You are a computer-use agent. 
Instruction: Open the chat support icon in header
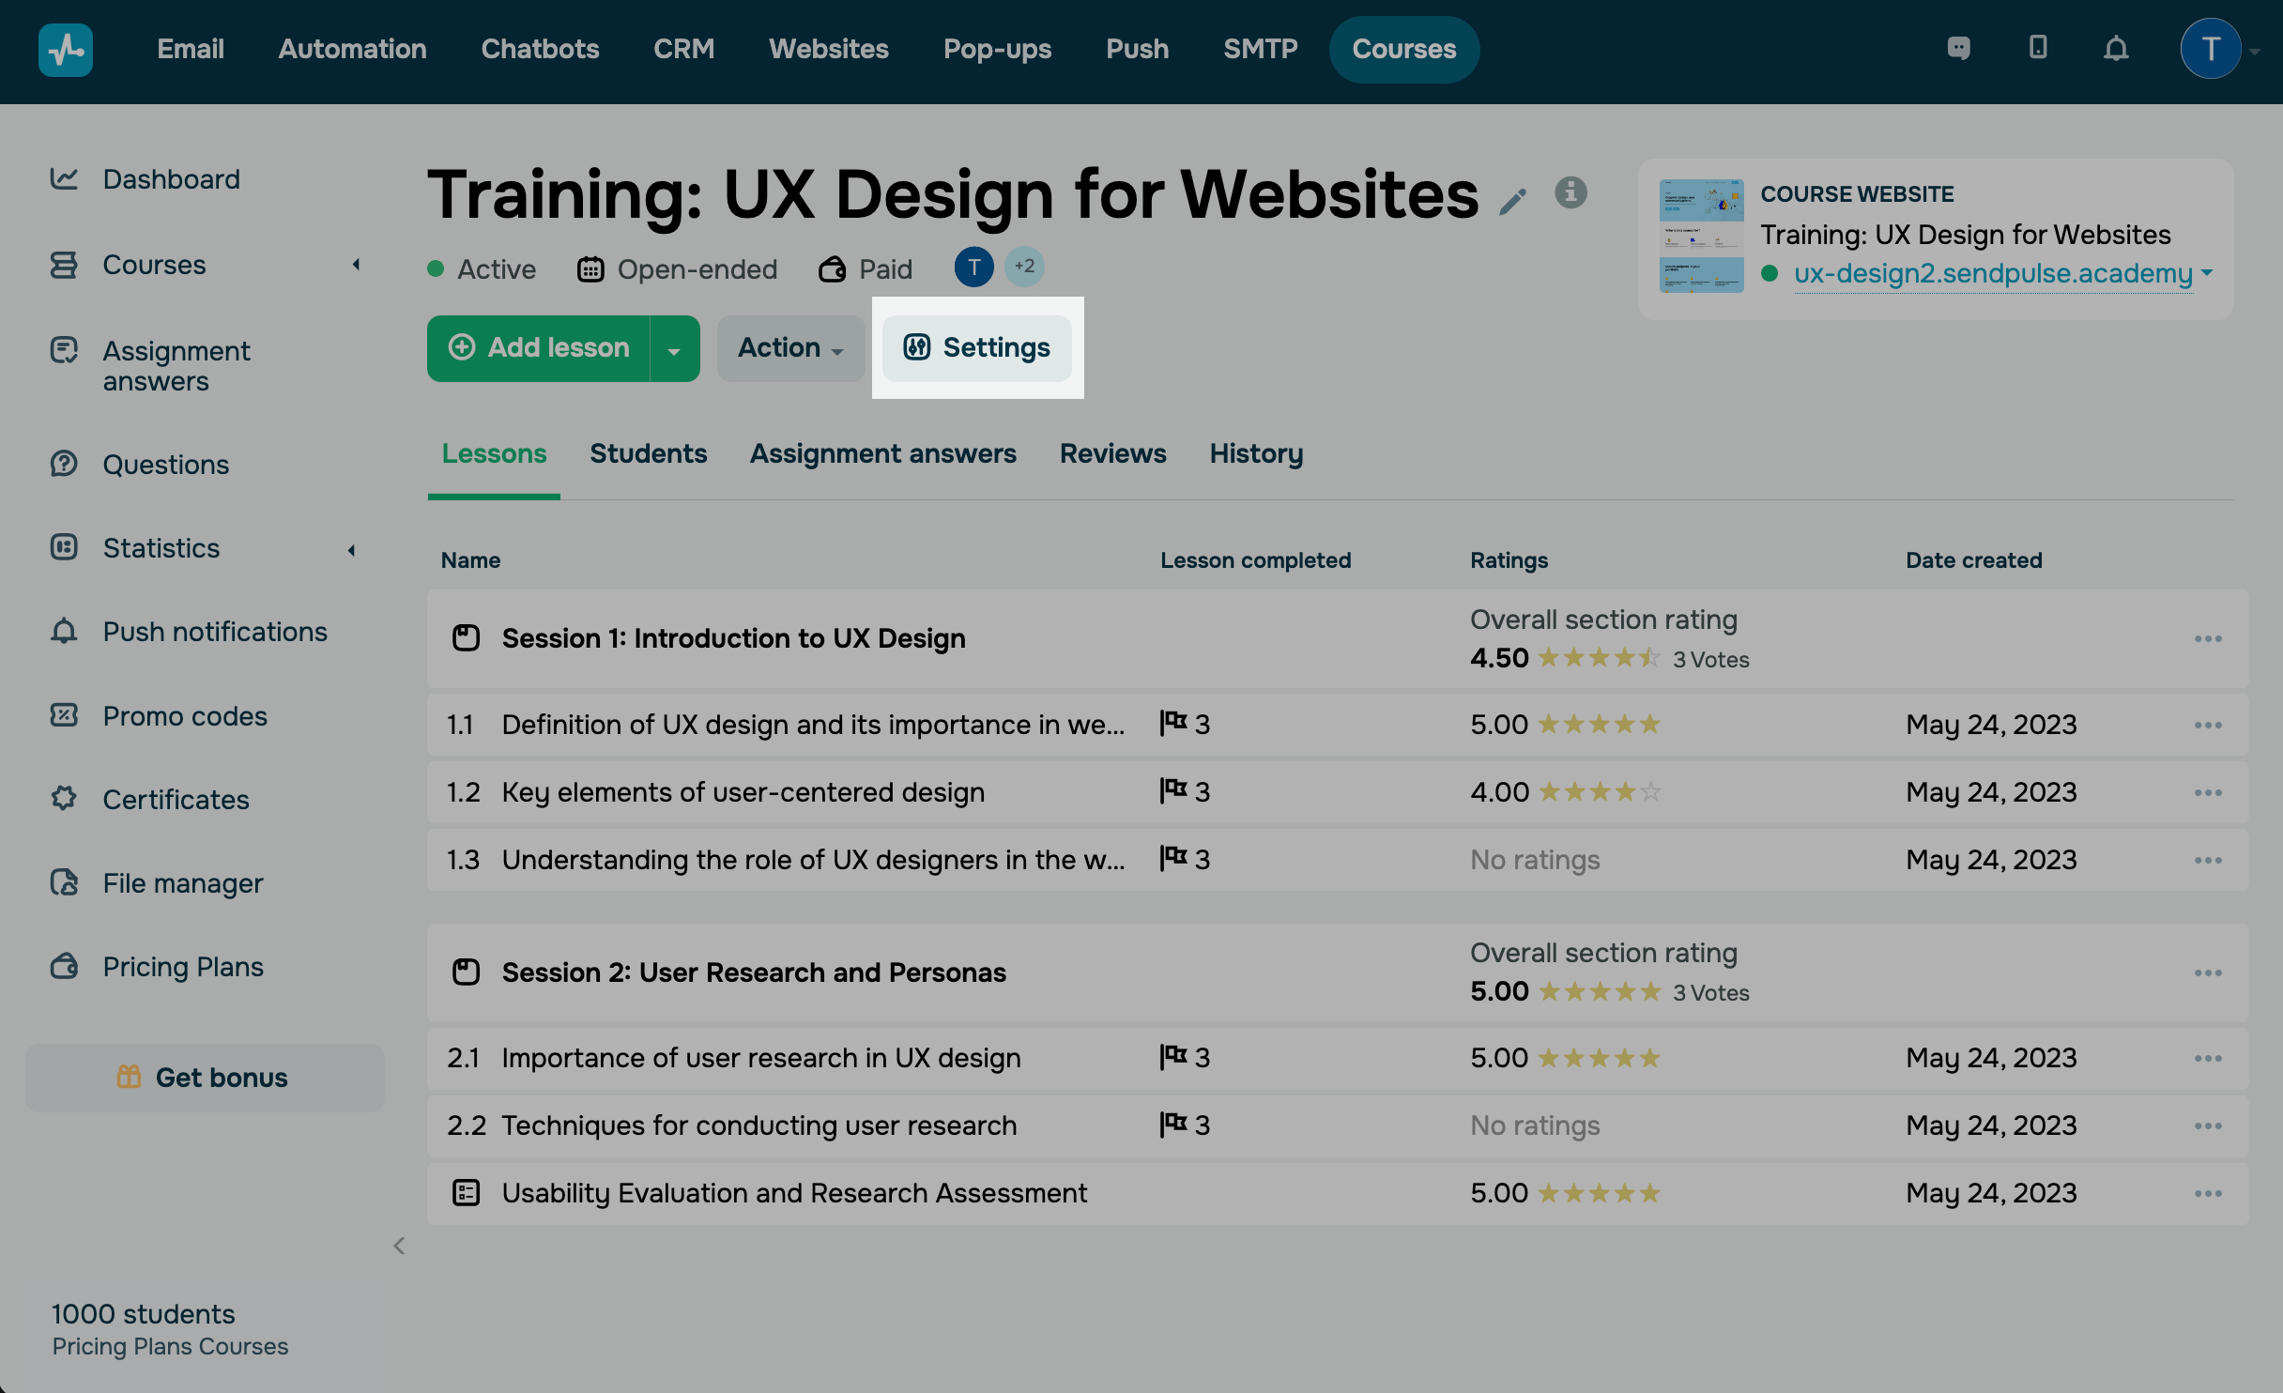coord(1958,49)
